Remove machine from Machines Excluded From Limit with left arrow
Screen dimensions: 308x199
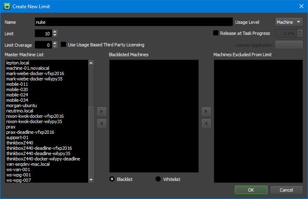[206, 123]
